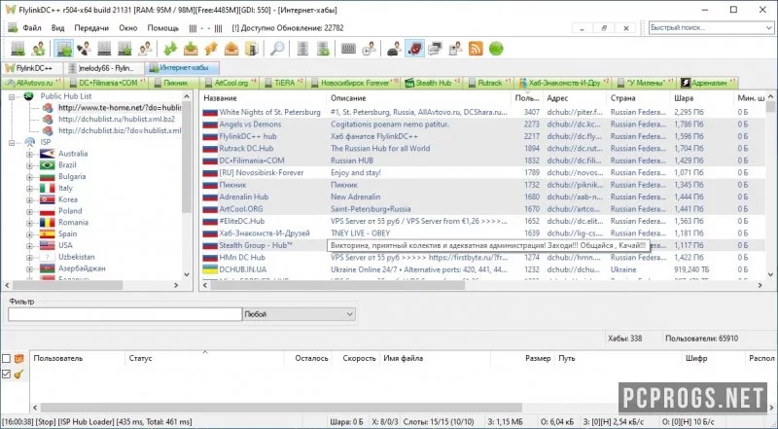Click the Фильтр text input field
Viewport: 778px width, 429px height.
(124, 314)
